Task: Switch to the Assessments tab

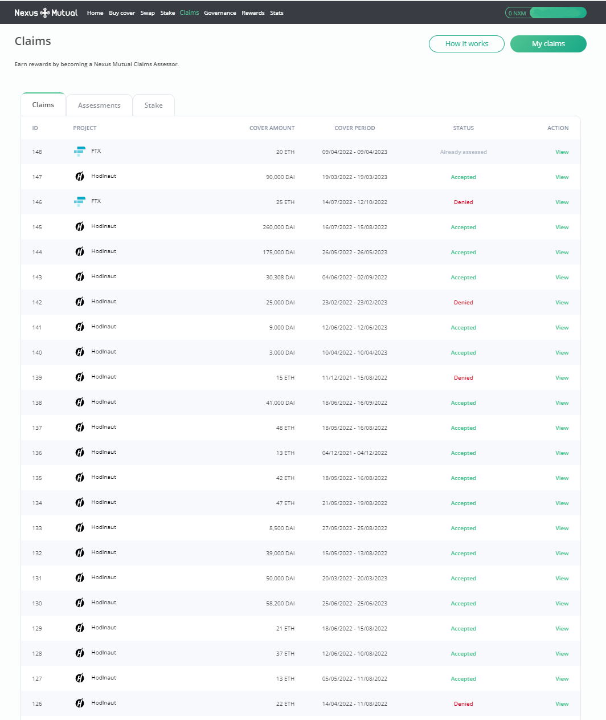Action: point(99,105)
